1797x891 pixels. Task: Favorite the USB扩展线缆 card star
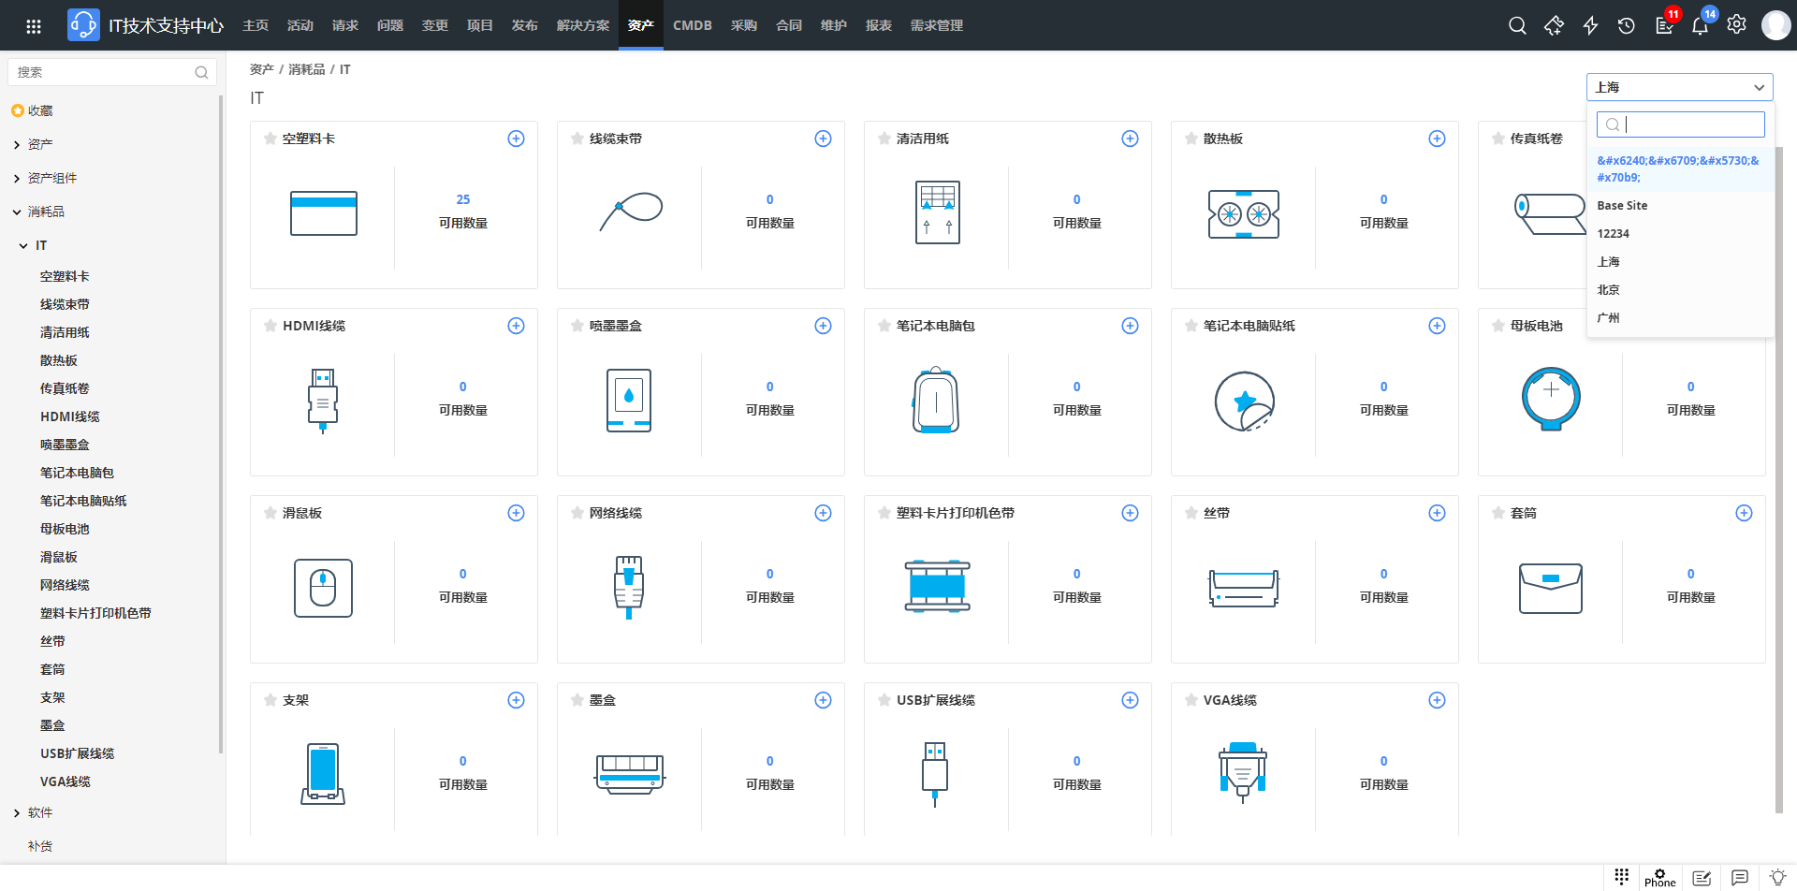click(884, 700)
